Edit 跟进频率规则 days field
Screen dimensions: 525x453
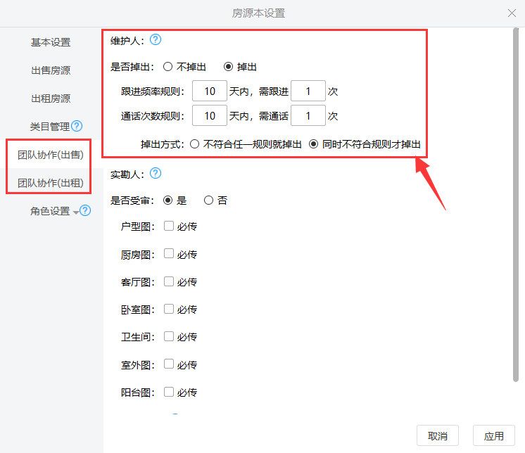[210, 91]
